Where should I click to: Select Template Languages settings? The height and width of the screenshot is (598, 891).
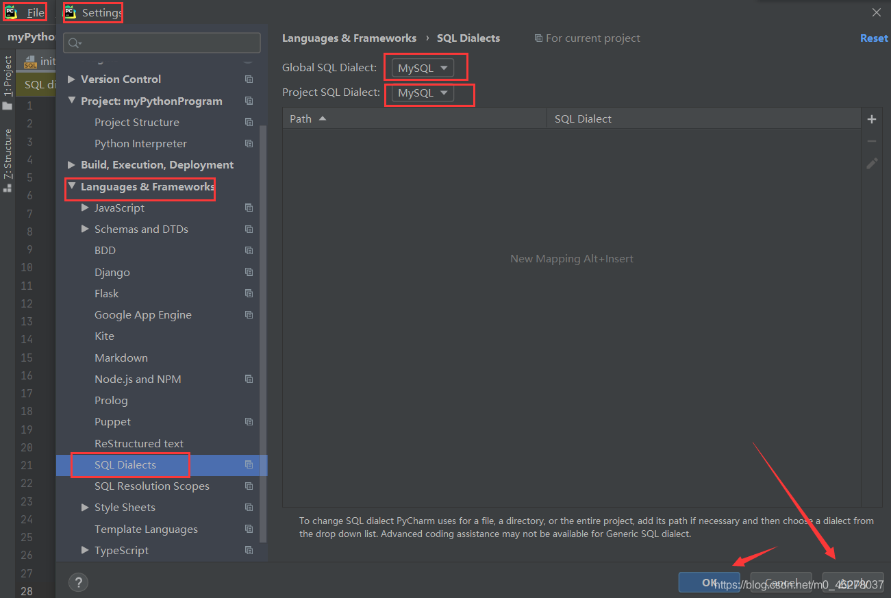tap(146, 529)
